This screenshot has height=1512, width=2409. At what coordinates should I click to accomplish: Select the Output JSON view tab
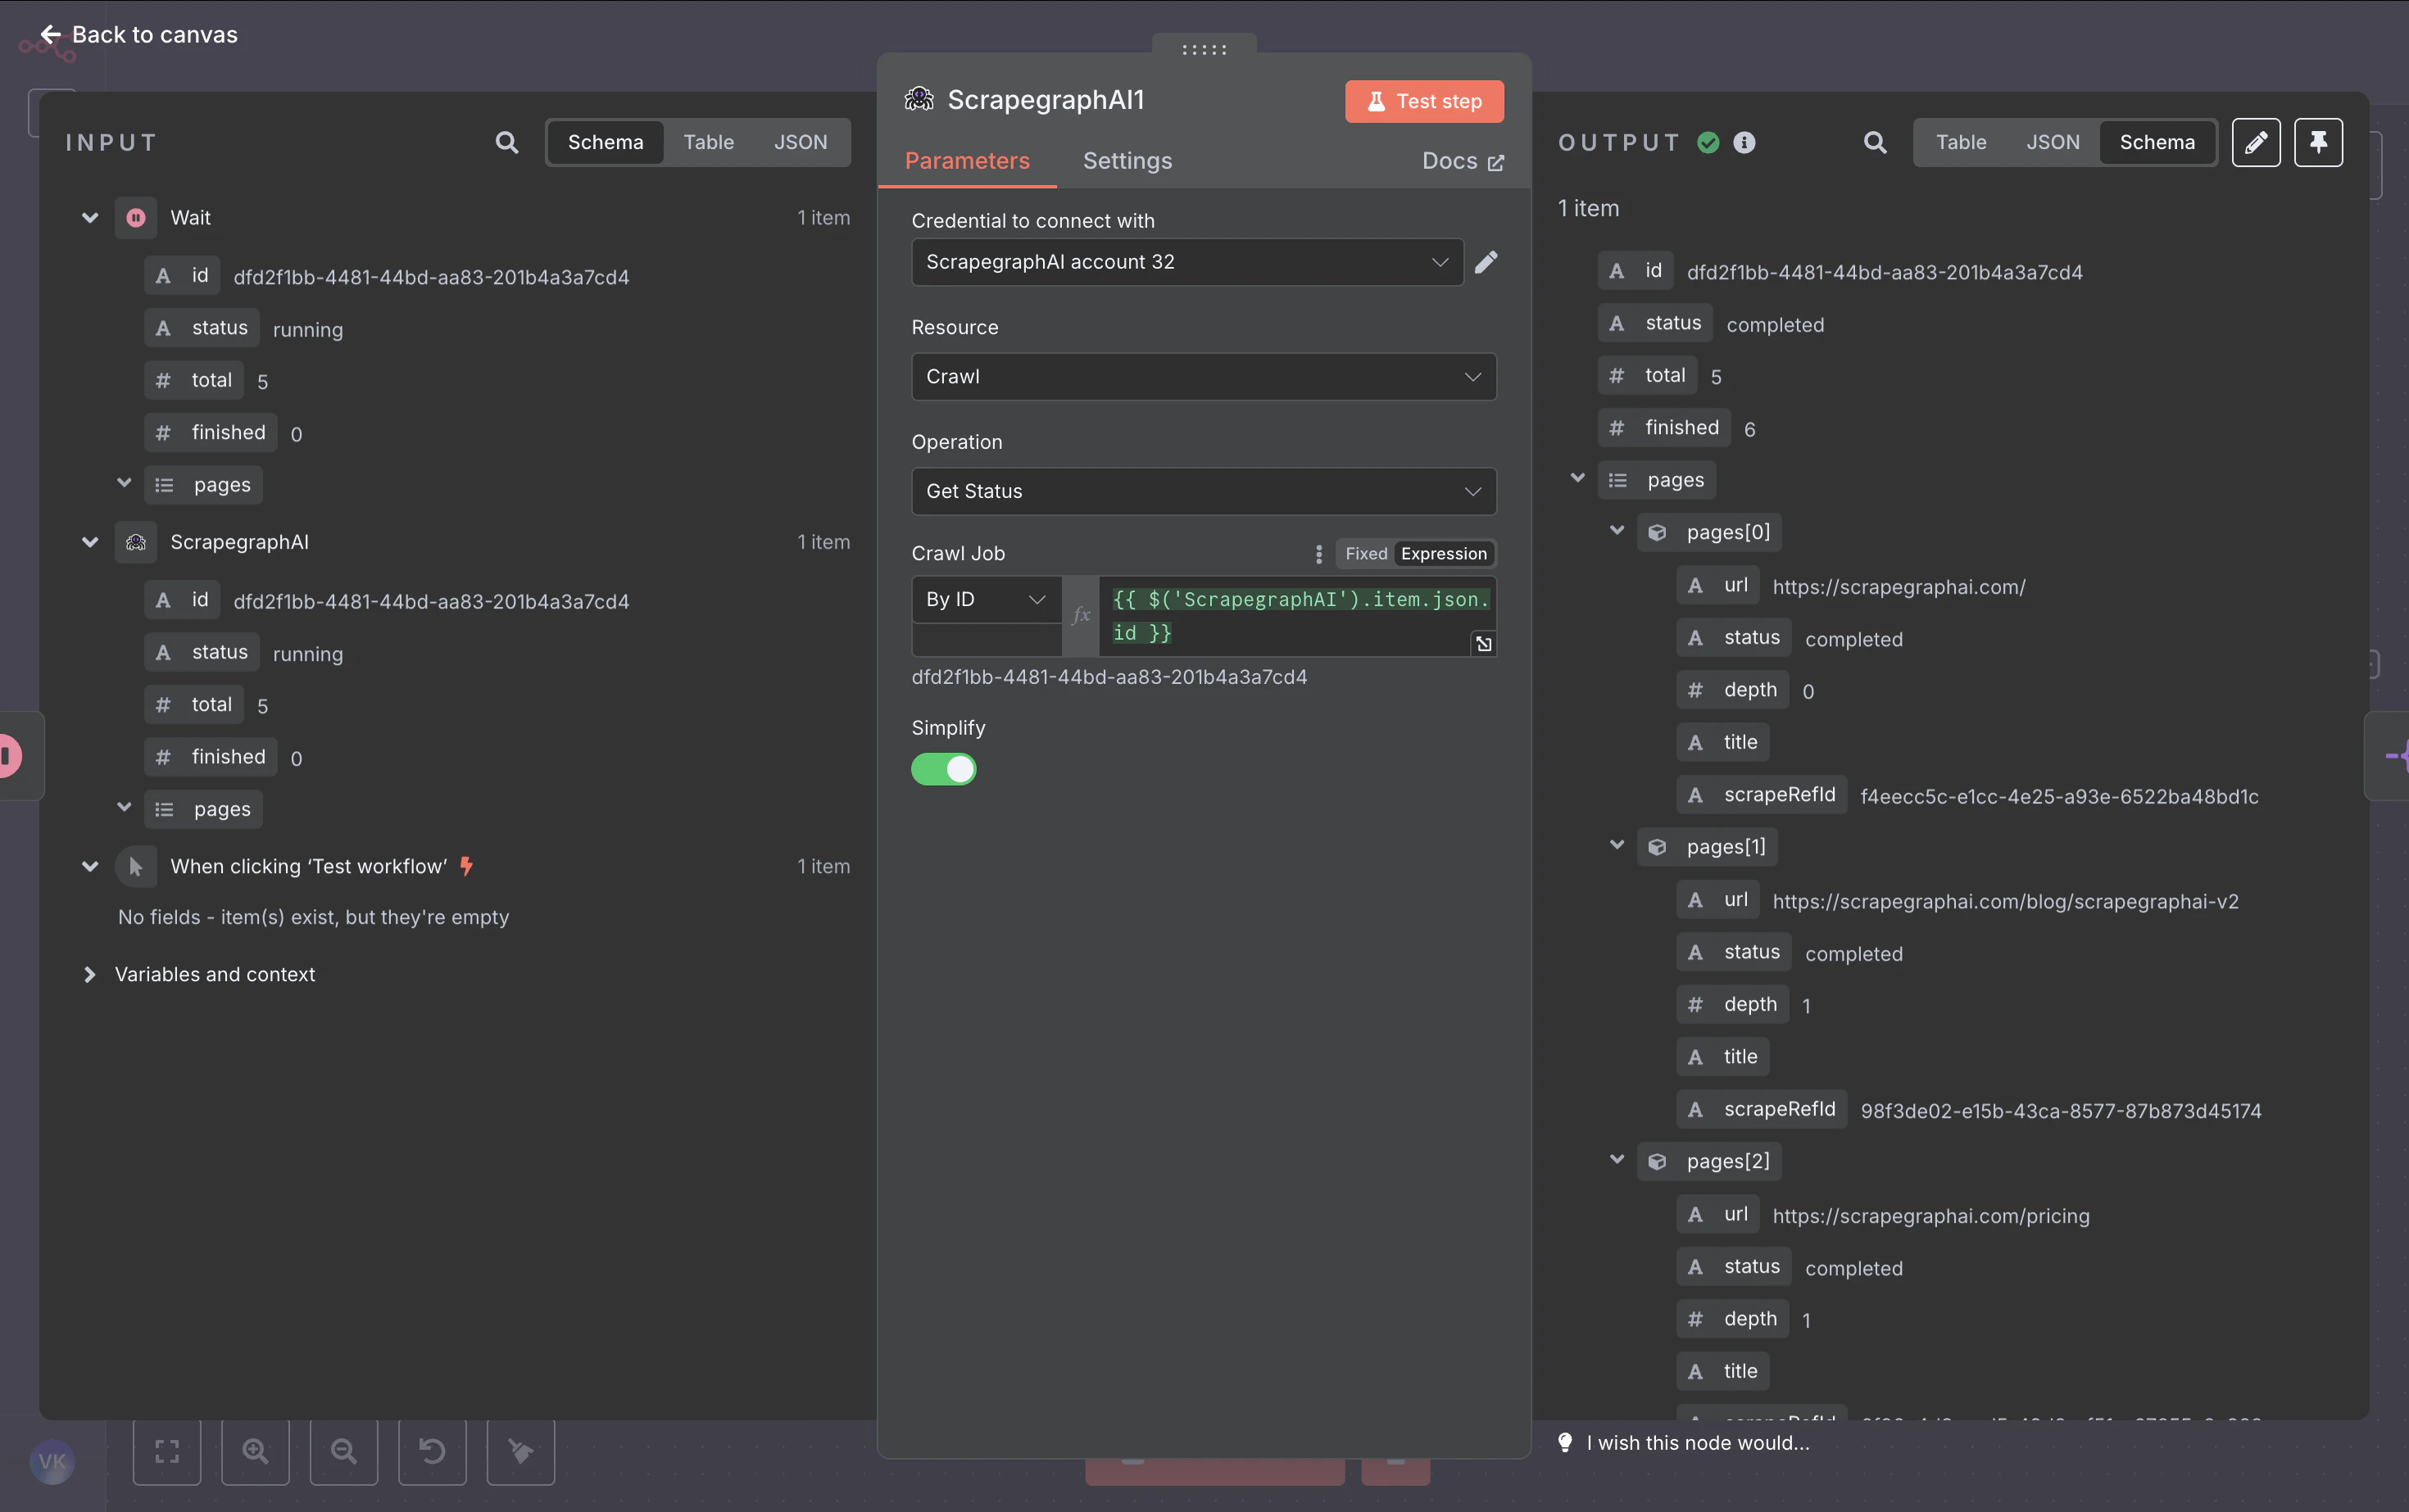tap(2053, 142)
